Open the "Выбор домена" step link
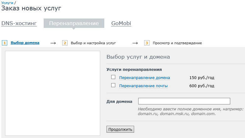 pos(25,43)
